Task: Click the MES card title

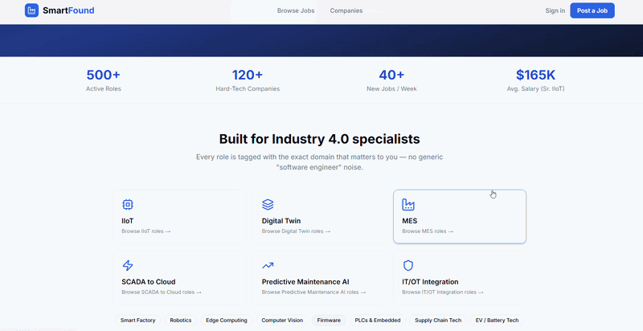Action: [x=410, y=221]
